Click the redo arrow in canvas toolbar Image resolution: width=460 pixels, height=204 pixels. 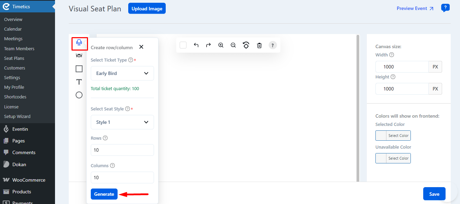(208, 45)
